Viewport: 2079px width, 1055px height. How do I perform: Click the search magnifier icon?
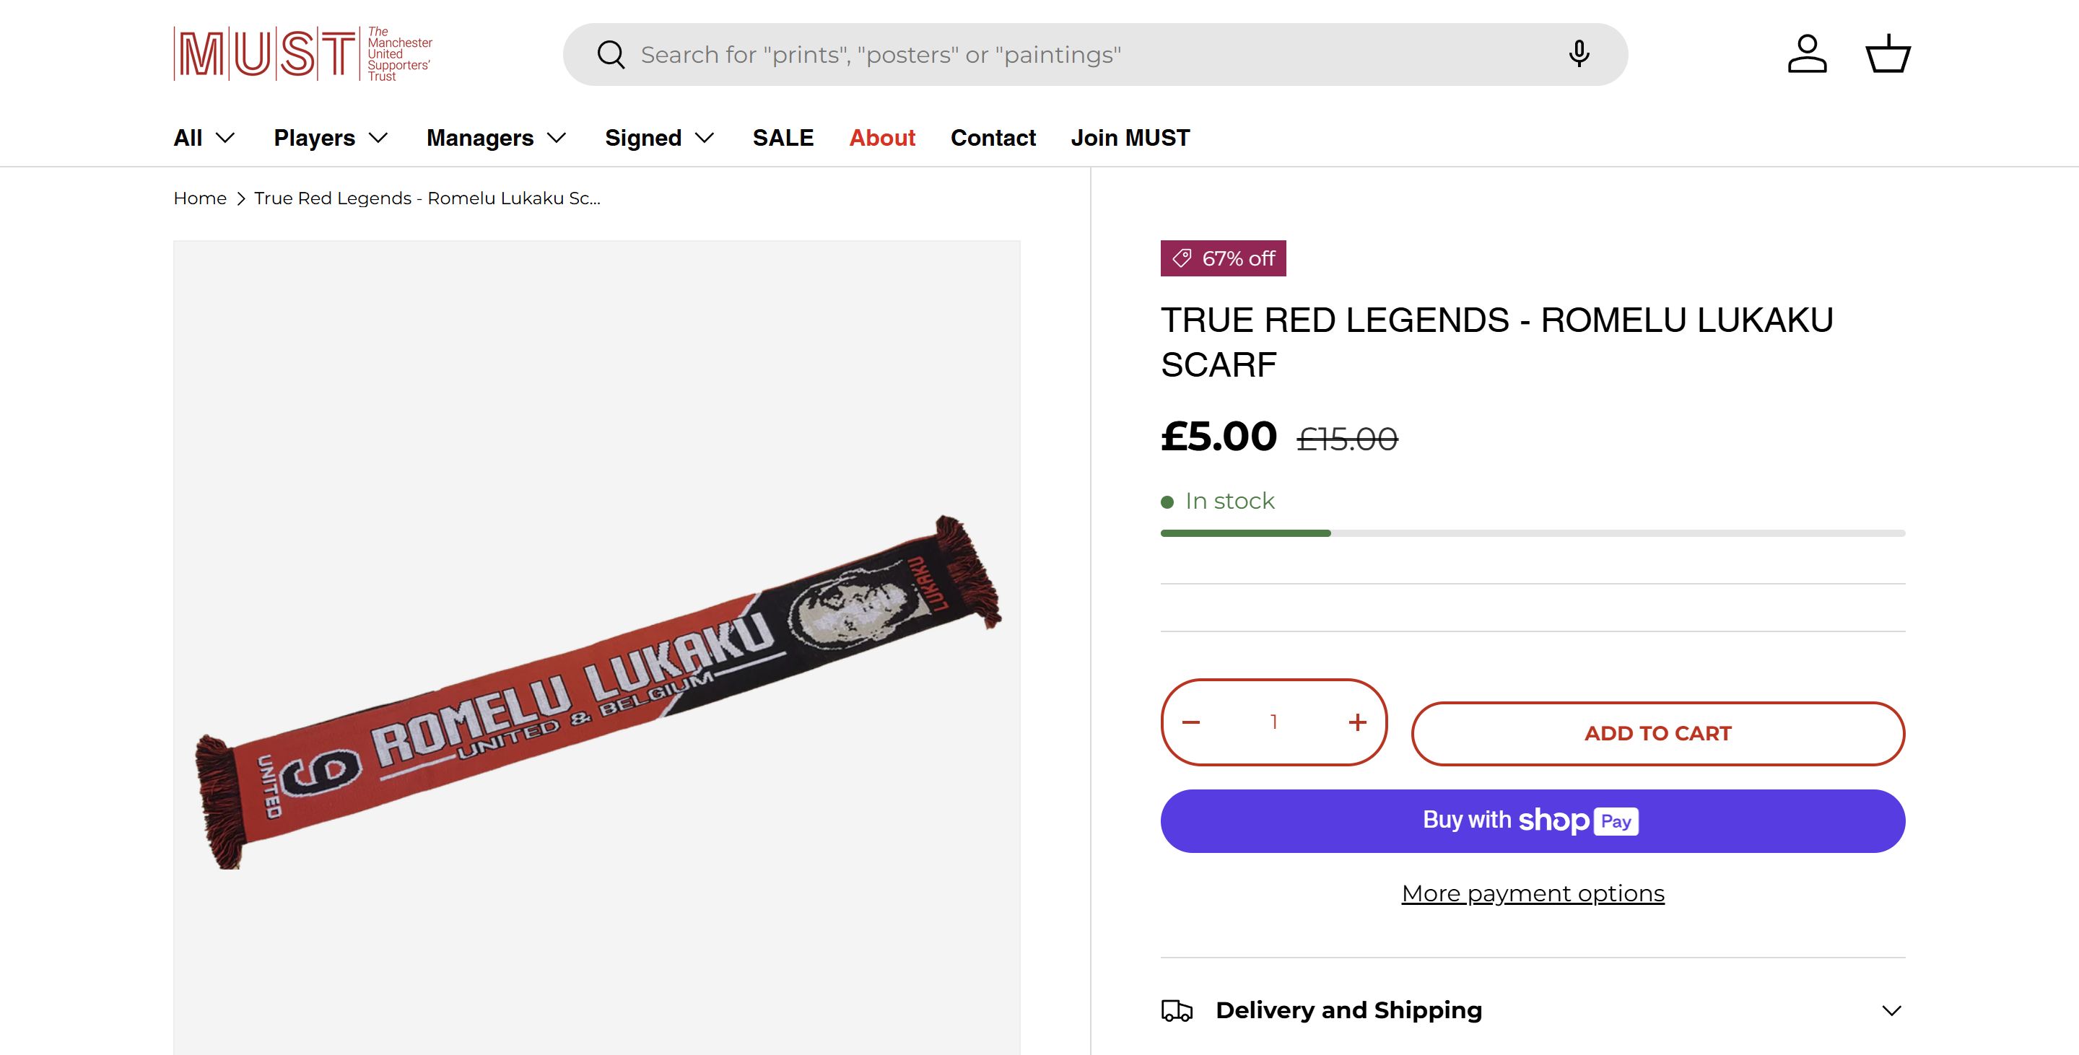click(x=611, y=55)
